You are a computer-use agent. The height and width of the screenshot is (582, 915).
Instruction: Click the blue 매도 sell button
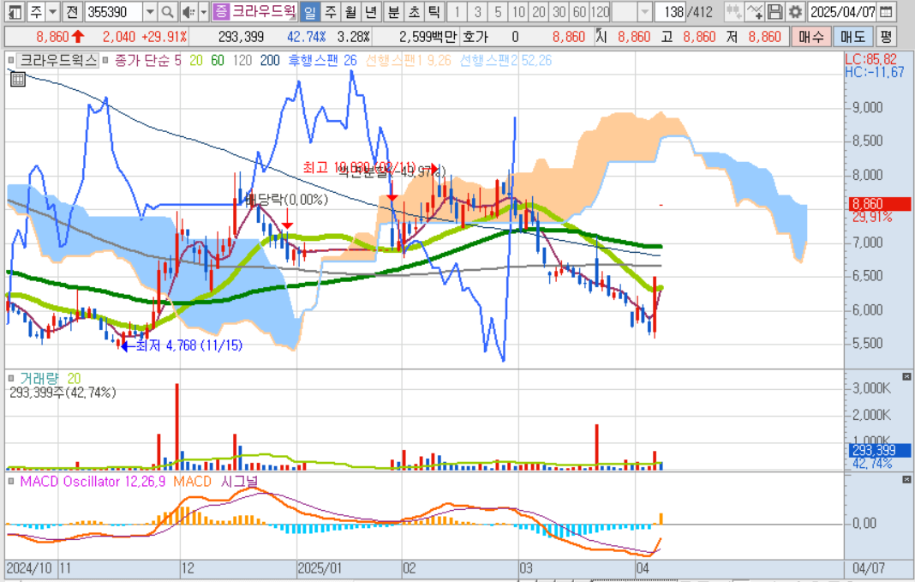coord(852,37)
